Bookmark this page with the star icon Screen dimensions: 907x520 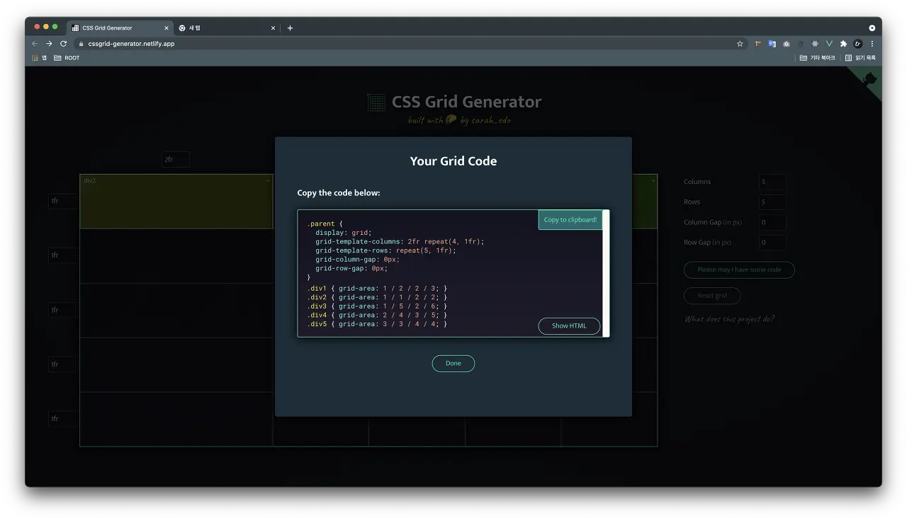click(x=740, y=44)
